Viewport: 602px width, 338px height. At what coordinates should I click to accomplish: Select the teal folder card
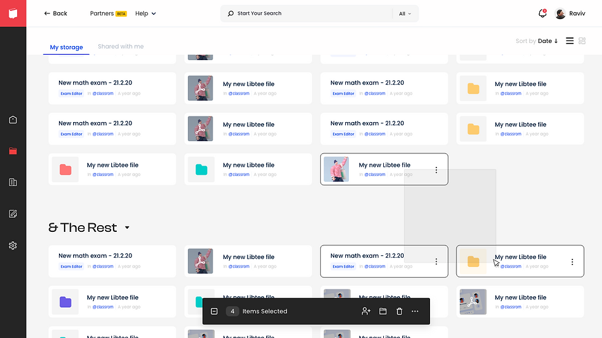click(248, 169)
